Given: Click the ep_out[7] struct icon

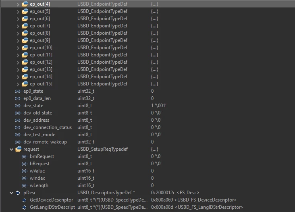Looking at the screenshot, I should click(x=25, y=26).
